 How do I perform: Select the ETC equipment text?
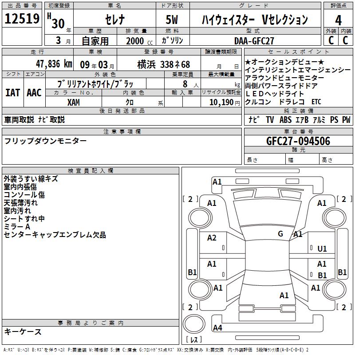[x=316, y=102]
